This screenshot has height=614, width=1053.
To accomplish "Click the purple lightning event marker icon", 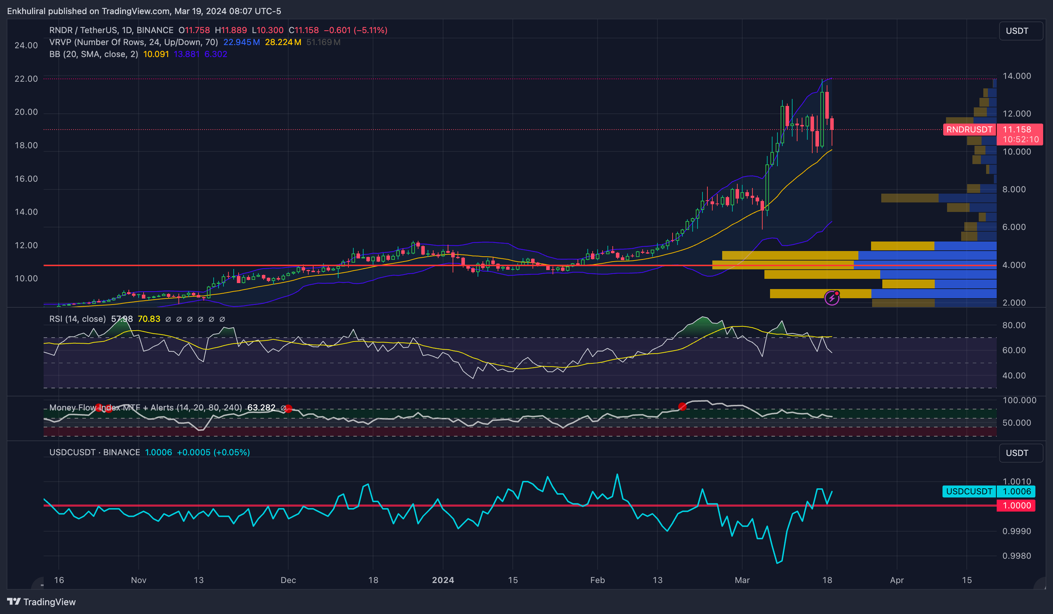I will pos(832,298).
